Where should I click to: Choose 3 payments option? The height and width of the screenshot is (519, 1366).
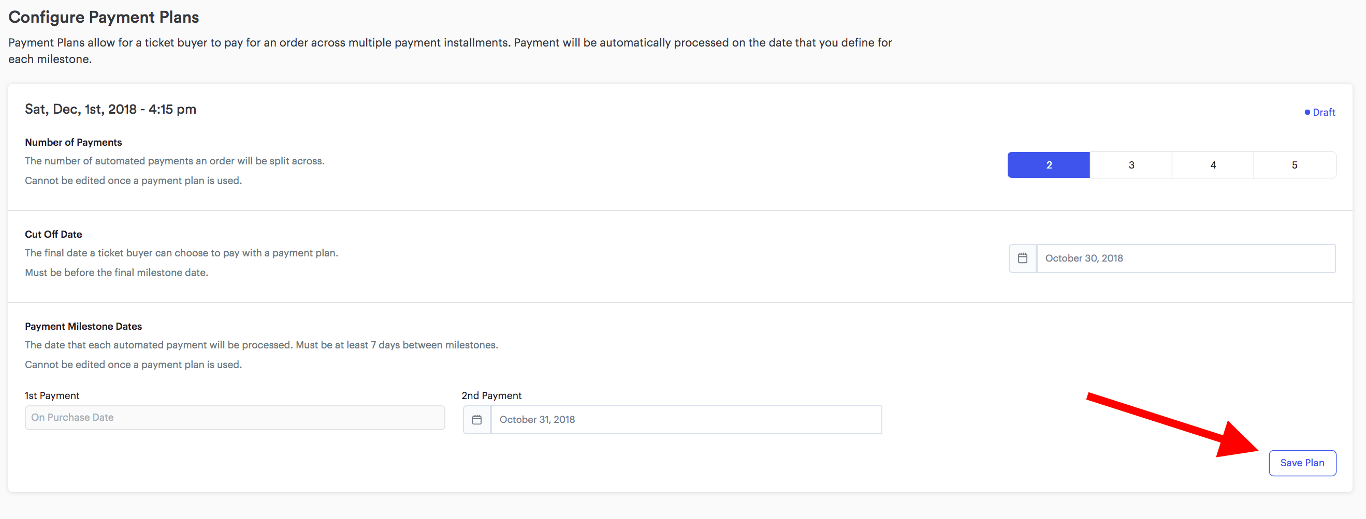1130,165
